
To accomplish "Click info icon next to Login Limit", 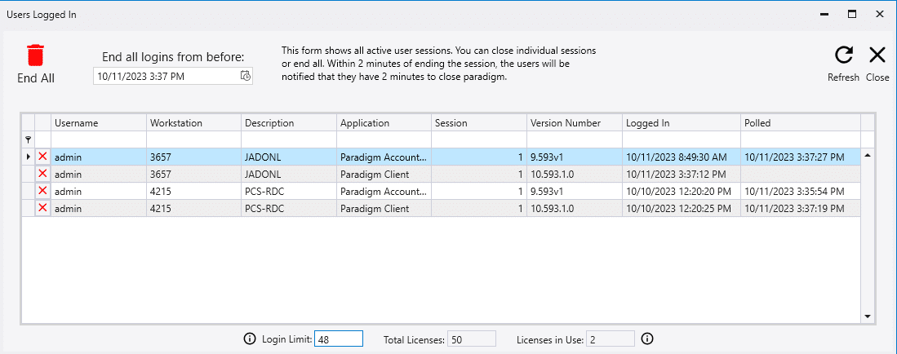I will click(x=250, y=339).
